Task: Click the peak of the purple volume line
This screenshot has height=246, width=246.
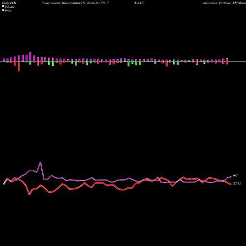Action: coord(40,162)
